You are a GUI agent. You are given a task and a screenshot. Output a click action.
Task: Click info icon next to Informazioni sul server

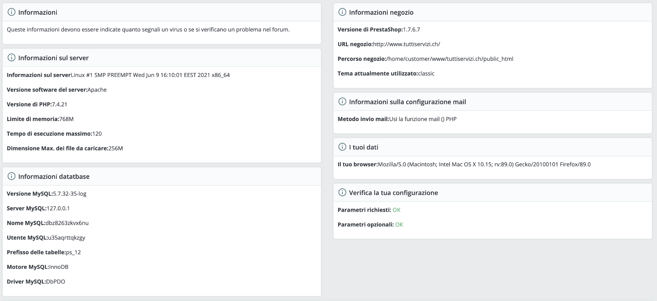(x=11, y=58)
